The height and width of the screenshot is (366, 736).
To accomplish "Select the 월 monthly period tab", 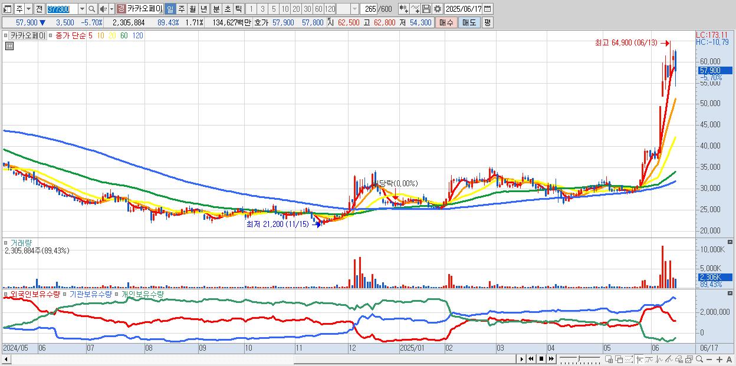I will pyautogui.click(x=192, y=9).
